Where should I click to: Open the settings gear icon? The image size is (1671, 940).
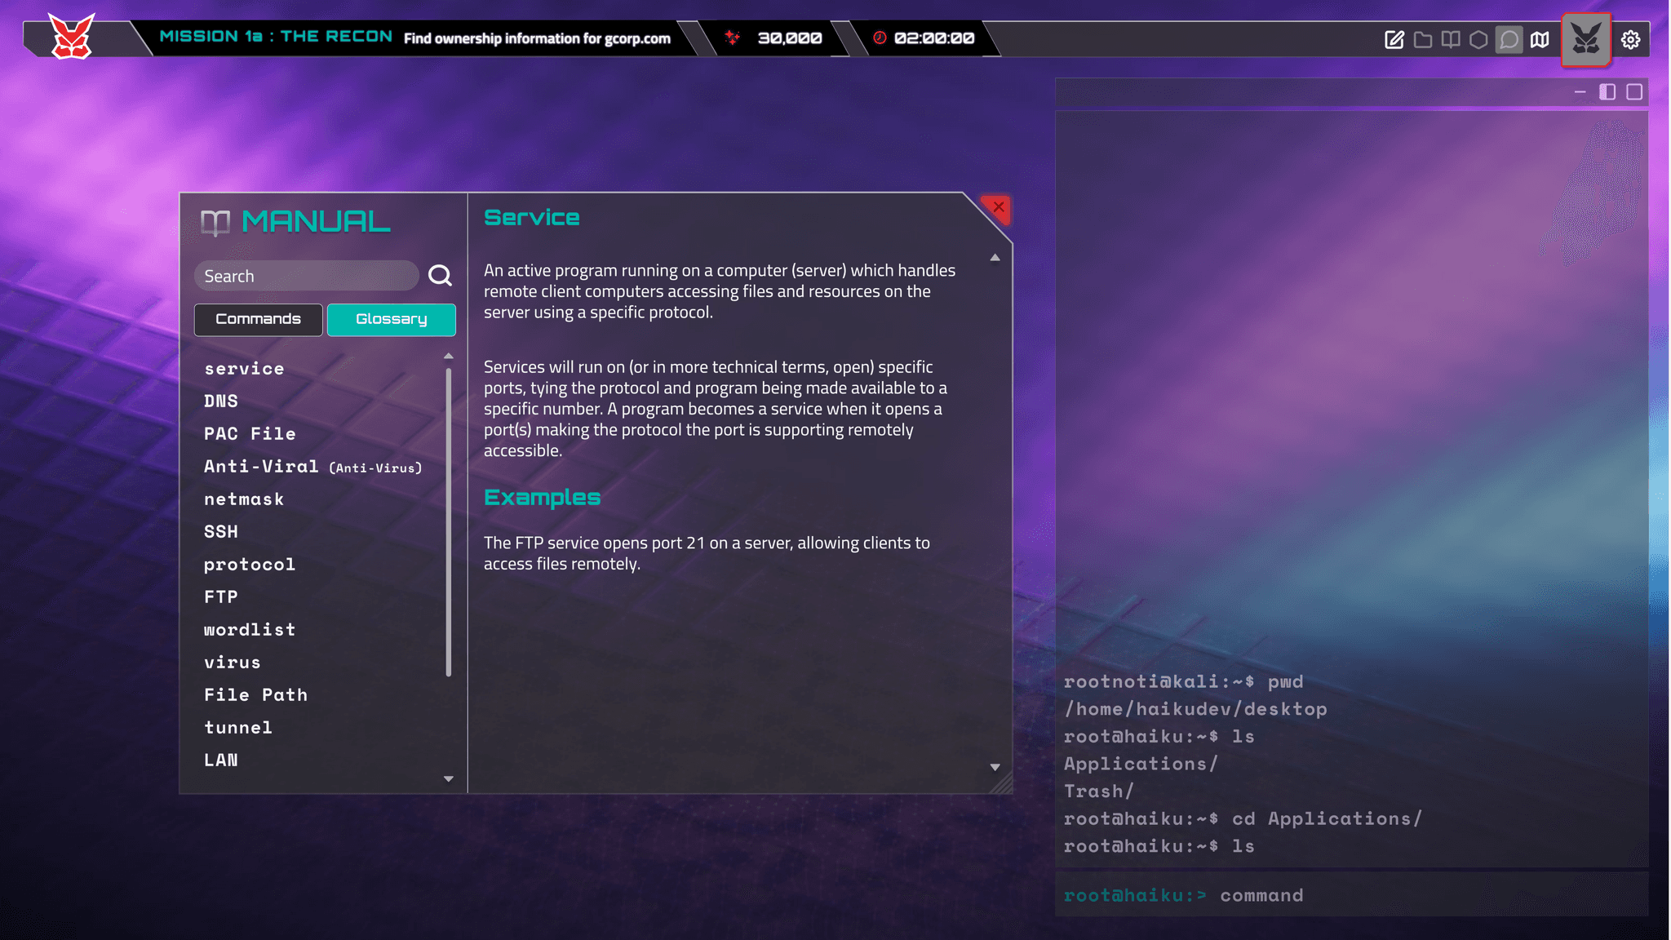pyautogui.click(x=1630, y=39)
